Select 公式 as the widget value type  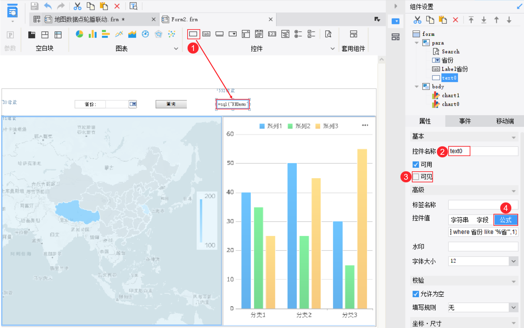[505, 220]
